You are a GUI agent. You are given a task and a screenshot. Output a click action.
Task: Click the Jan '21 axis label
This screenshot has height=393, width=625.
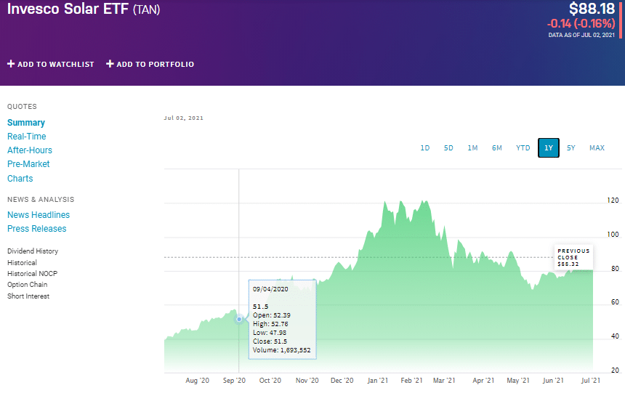pos(377,380)
